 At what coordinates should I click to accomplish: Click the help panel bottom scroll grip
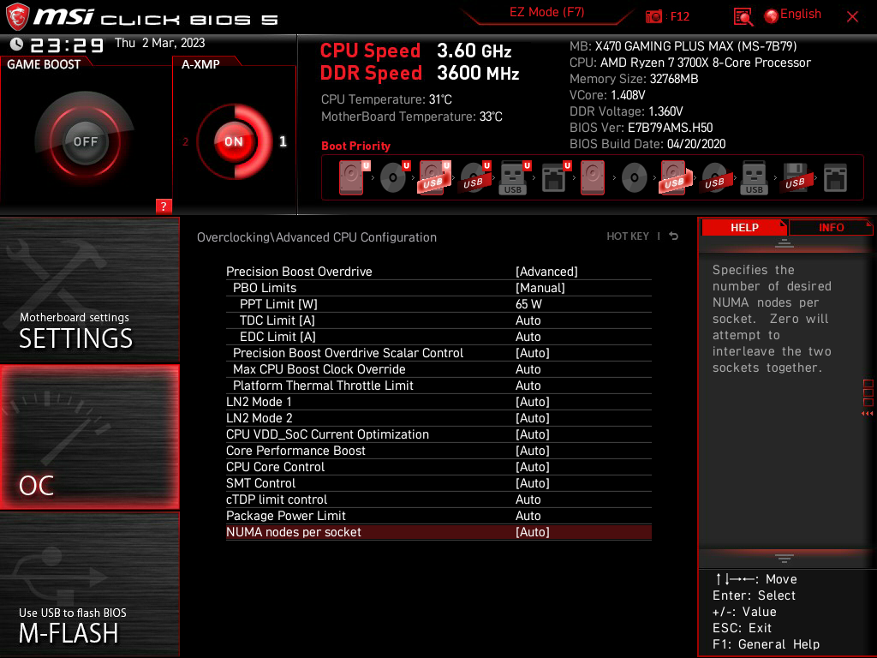click(x=785, y=559)
